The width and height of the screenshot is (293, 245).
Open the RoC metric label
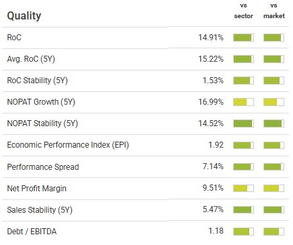tap(14, 38)
